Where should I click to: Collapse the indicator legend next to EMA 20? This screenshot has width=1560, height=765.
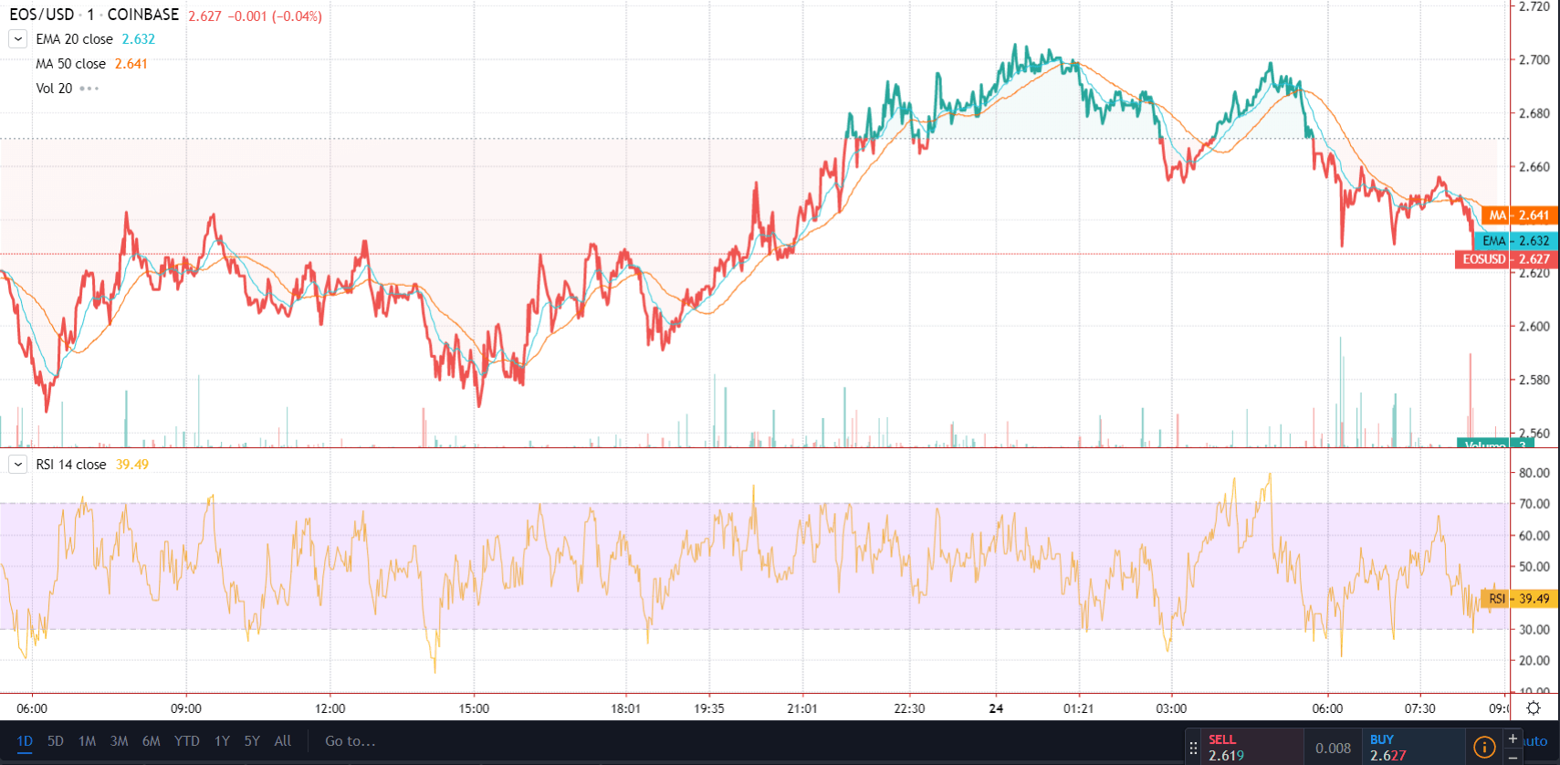18,39
